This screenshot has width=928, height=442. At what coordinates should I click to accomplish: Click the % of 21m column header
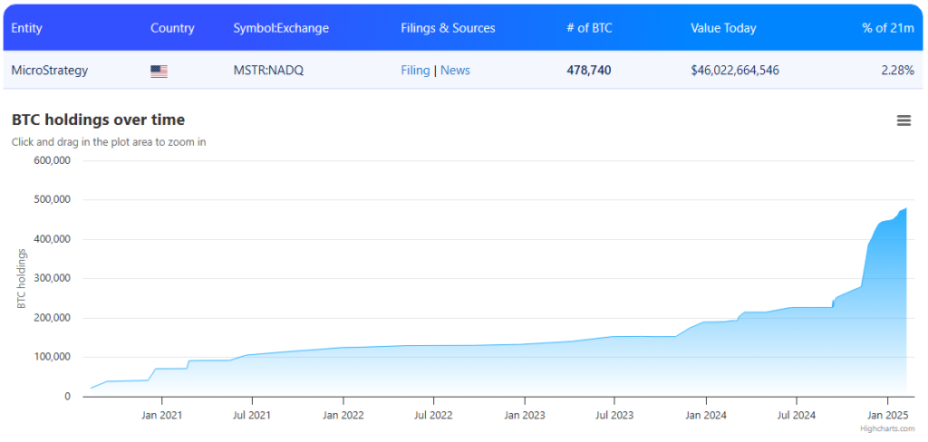(888, 28)
